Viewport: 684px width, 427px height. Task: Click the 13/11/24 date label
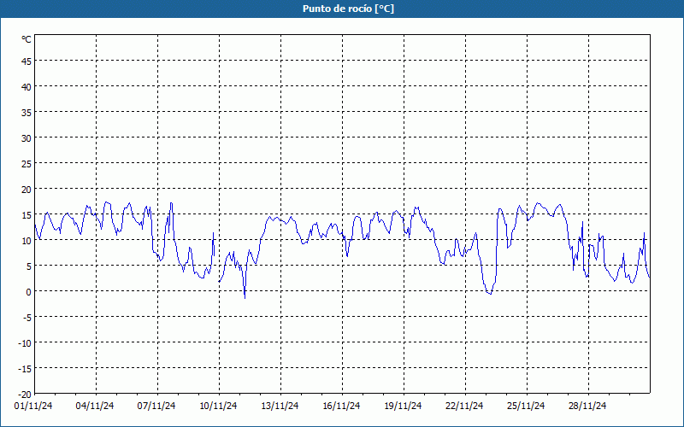280,407
